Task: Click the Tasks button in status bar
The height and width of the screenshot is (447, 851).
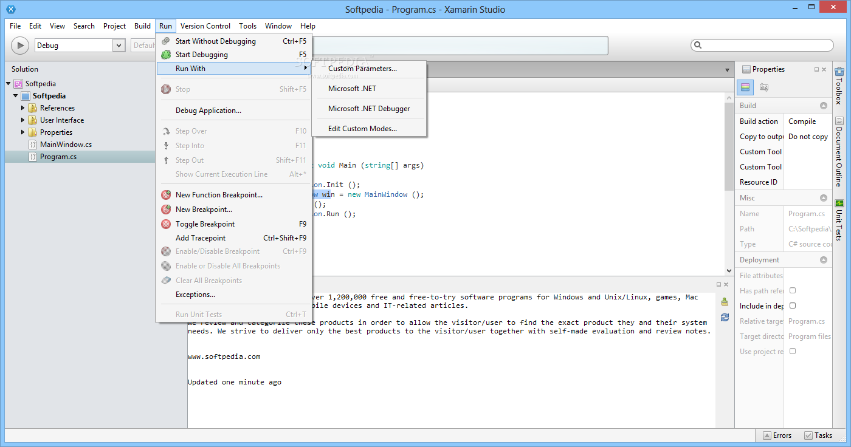Action: point(818,435)
